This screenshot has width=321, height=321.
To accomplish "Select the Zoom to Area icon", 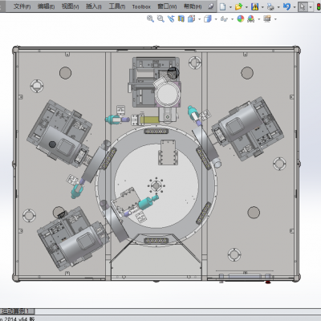I will [160, 18].
